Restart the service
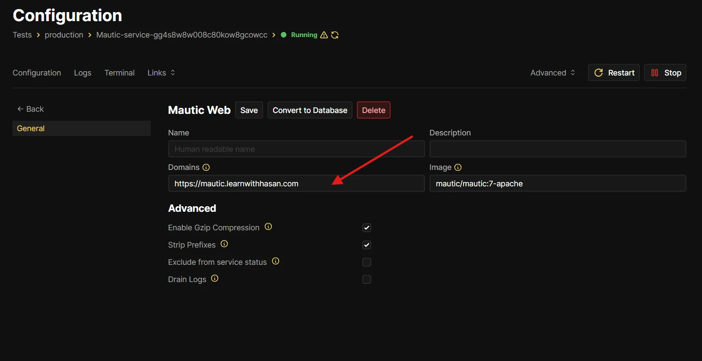This screenshot has height=361, width=702. pos(614,73)
